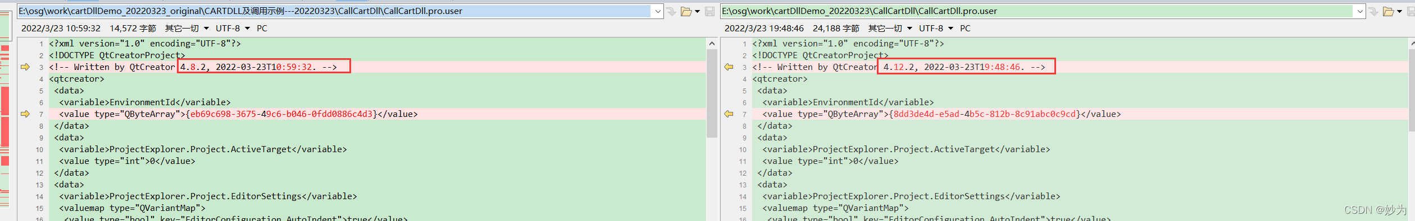Click the difference overview thumbnail map
1415x221 pixels.
5,109
